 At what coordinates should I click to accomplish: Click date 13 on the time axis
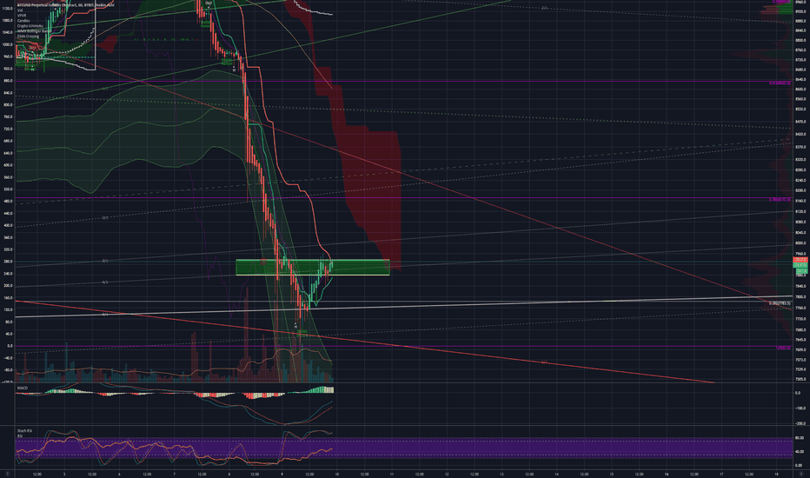501,474
